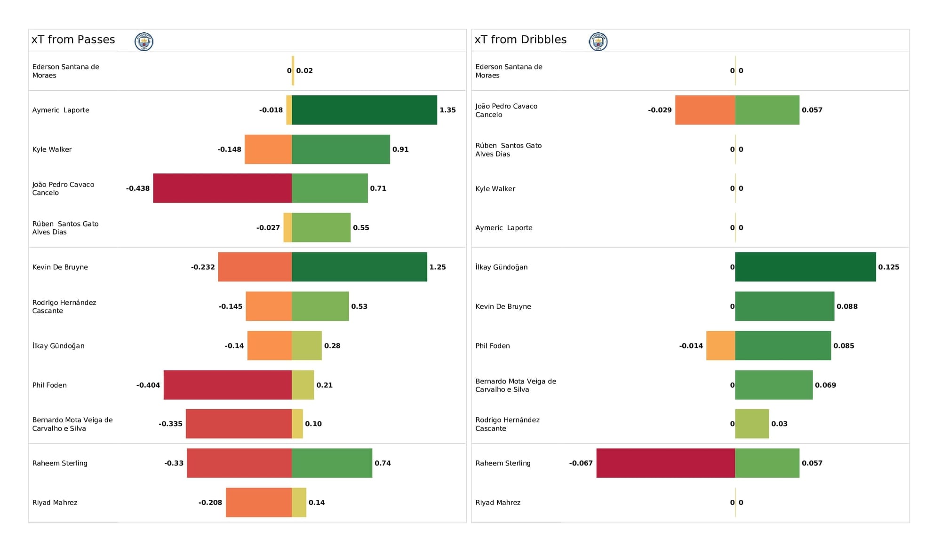
Task: Select 'Phil Foden' label in passes chart
Action: (x=49, y=385)
